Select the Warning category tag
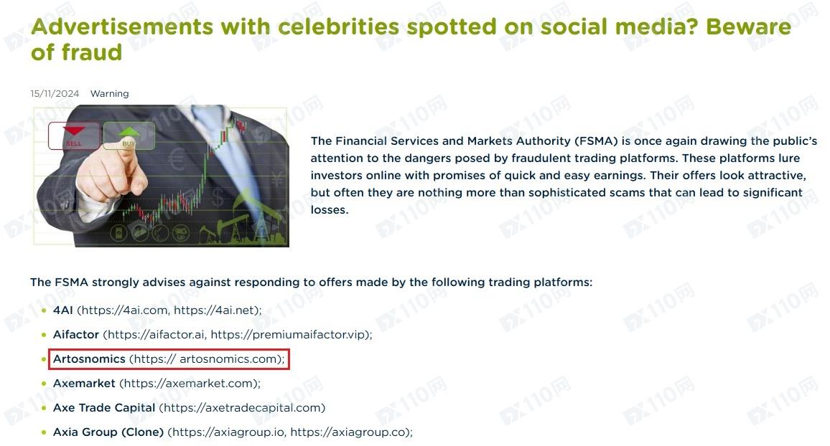 point(109,93)
